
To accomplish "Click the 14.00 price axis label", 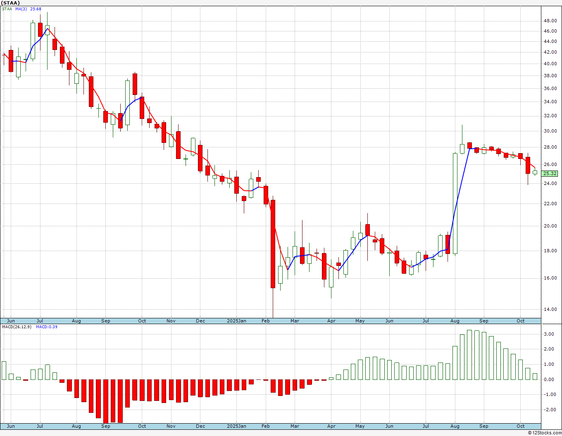I will click(x=550, y=309).
